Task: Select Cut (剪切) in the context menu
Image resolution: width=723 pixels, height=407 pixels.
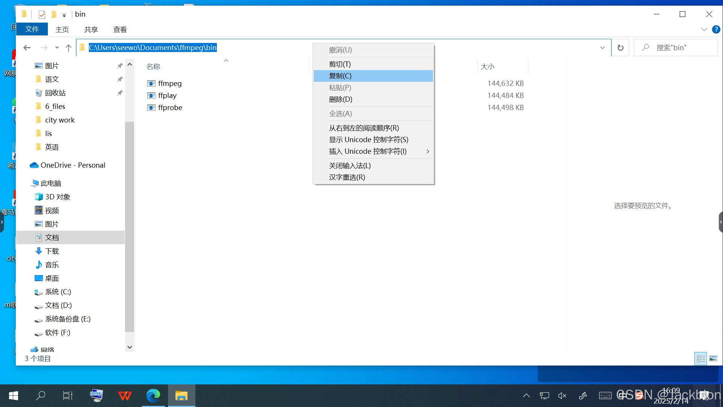Action: click(340, 64)
